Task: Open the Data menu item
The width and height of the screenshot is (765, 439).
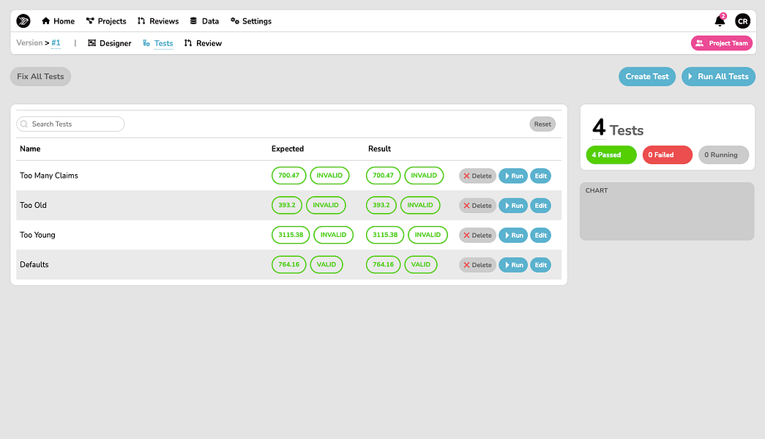Action: coord(204,21)
